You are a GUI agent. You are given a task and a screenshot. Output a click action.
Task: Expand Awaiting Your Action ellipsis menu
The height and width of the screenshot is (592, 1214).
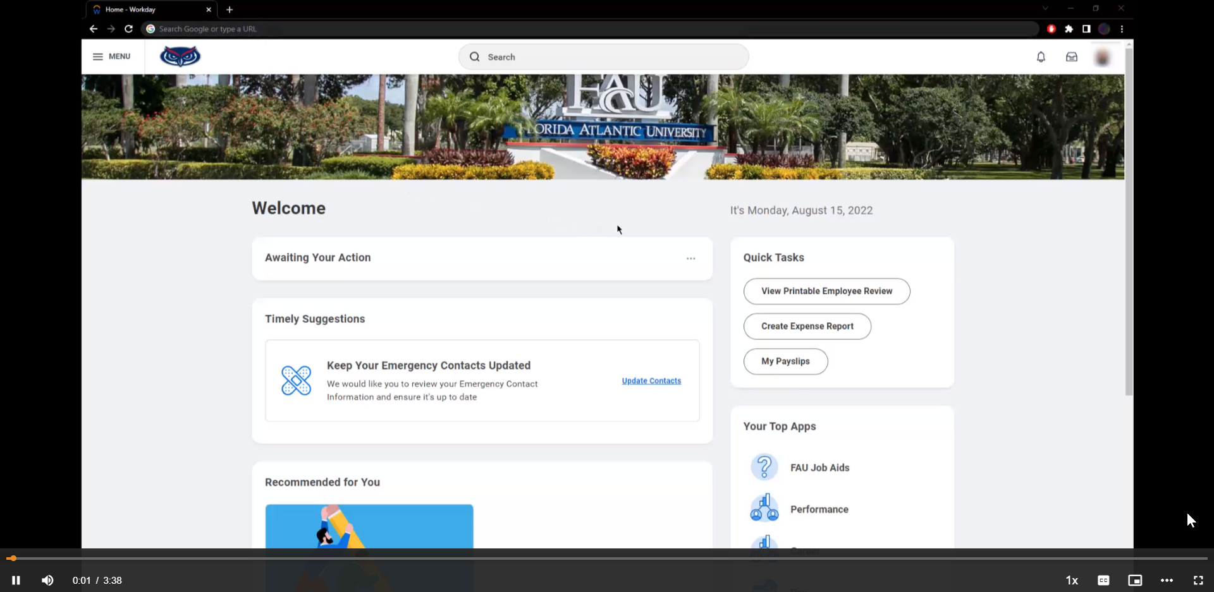pyautogui.click(x=690, y=258)
